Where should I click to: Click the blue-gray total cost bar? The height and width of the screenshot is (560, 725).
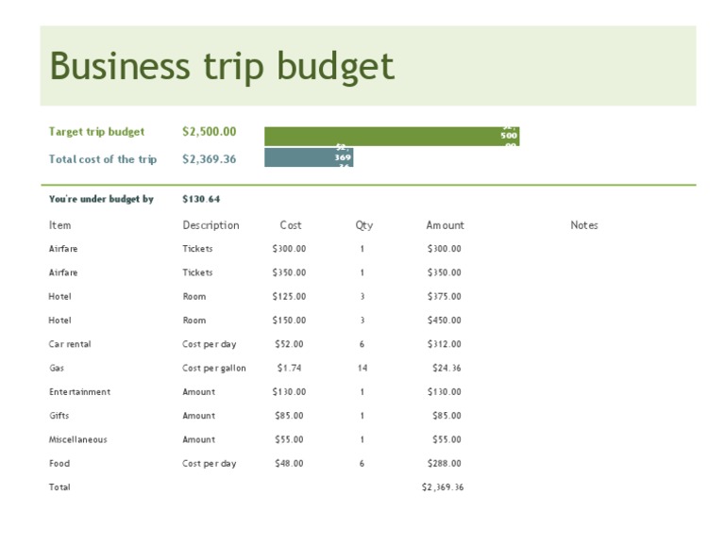click(308, 157)
